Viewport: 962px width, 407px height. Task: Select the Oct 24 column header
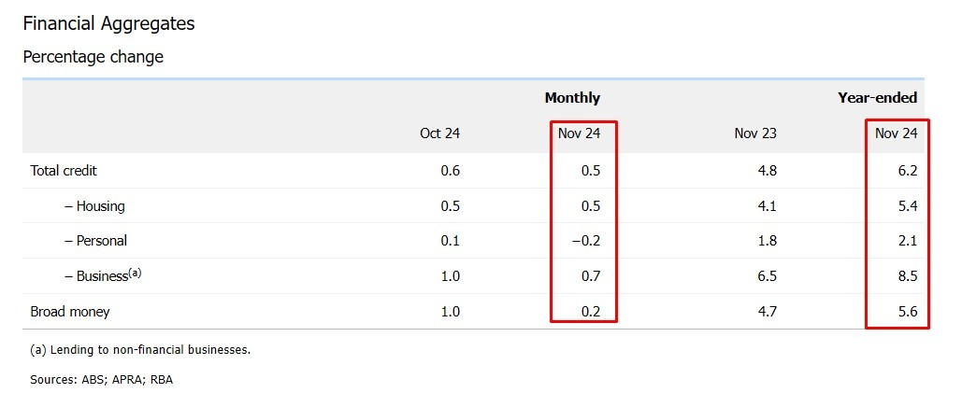tap(440, 133)
